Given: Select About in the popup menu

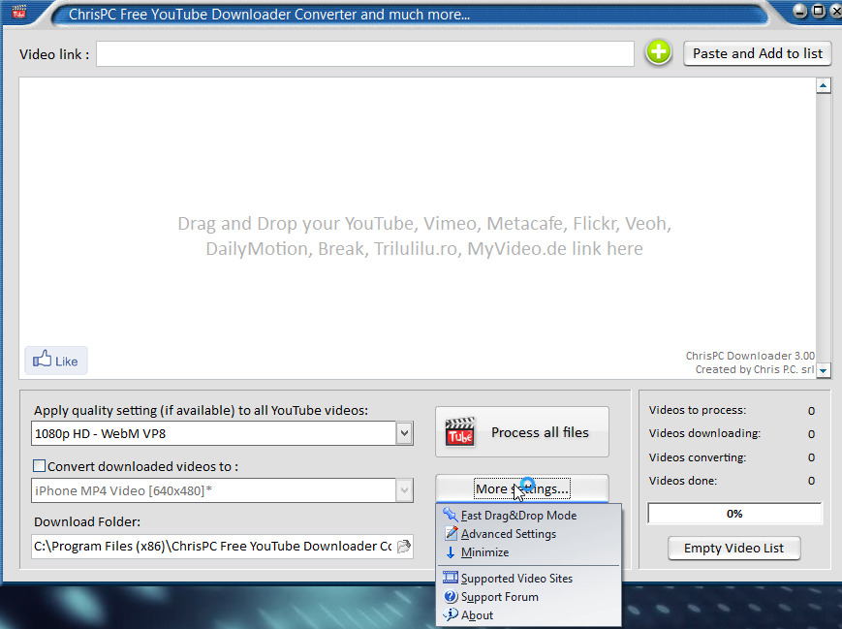Looking at the screenshot, I should point(529,615).
